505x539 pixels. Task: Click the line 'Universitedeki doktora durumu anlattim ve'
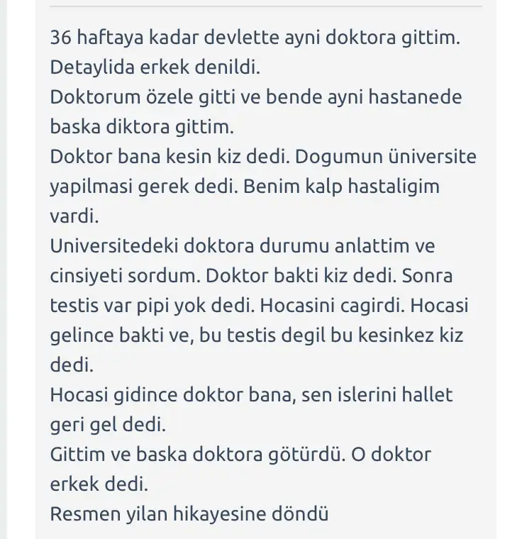coord(243,246)
